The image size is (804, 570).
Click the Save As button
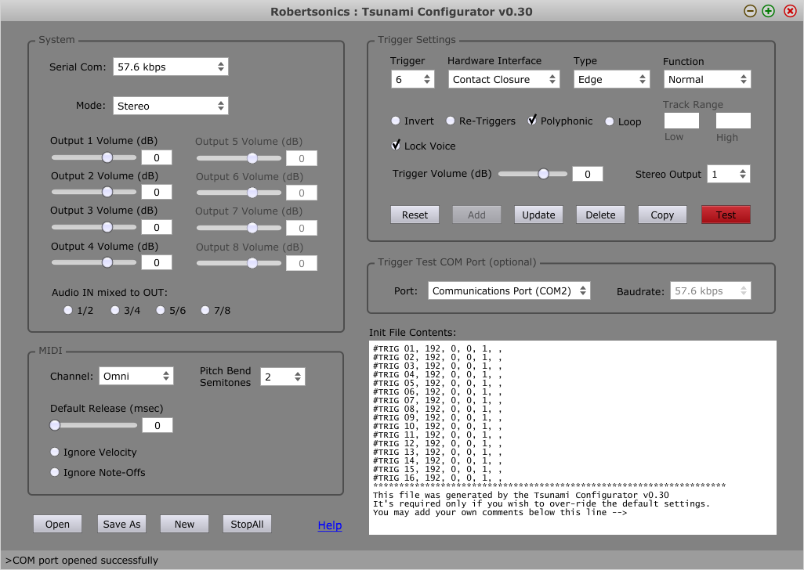coord(121,524)
